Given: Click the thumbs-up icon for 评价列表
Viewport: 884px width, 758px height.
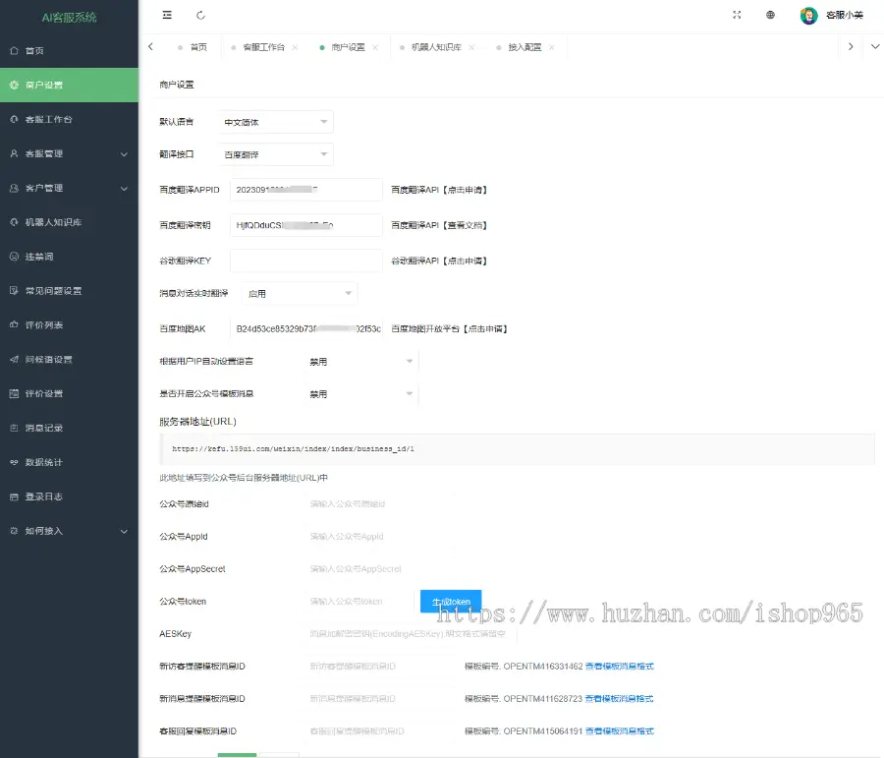Looking at the screenshot, I should click(x=14, y=324).
